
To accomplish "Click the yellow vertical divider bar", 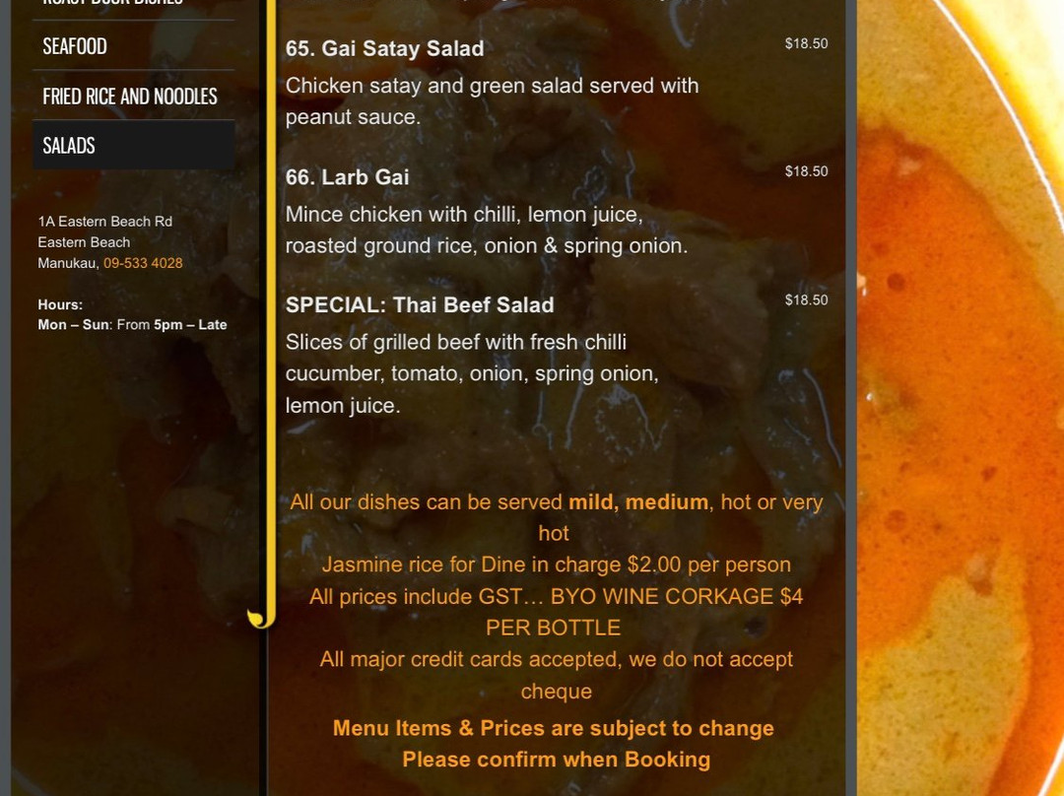I will [271, 305].
